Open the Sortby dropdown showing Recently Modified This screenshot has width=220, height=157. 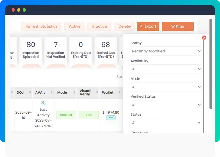pos(165,51)
